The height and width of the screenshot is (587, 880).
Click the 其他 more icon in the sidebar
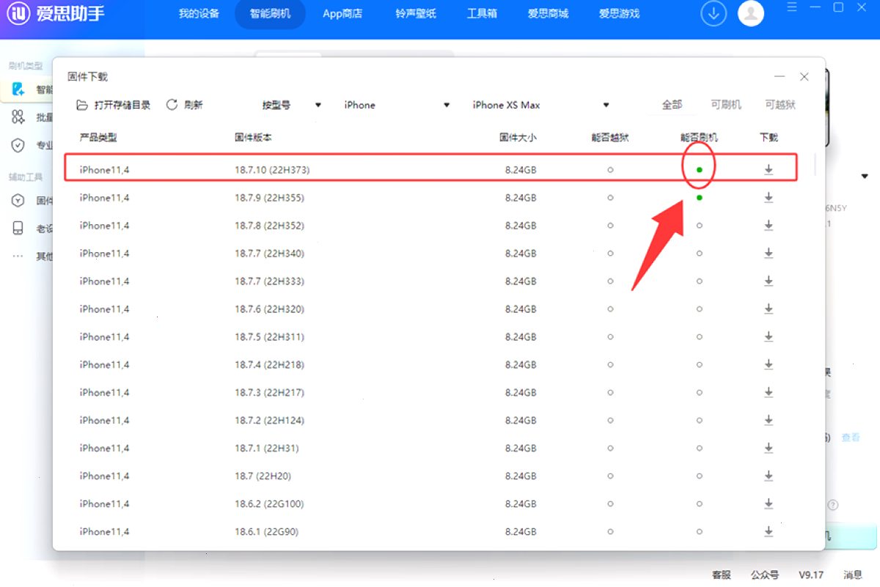click(18, 256)
